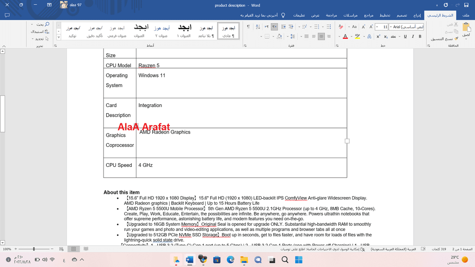Image resolution: width=475 pixels, height=267 pixels.
Task: Open the References tab مراجع
Action: (x=369, y=15)
